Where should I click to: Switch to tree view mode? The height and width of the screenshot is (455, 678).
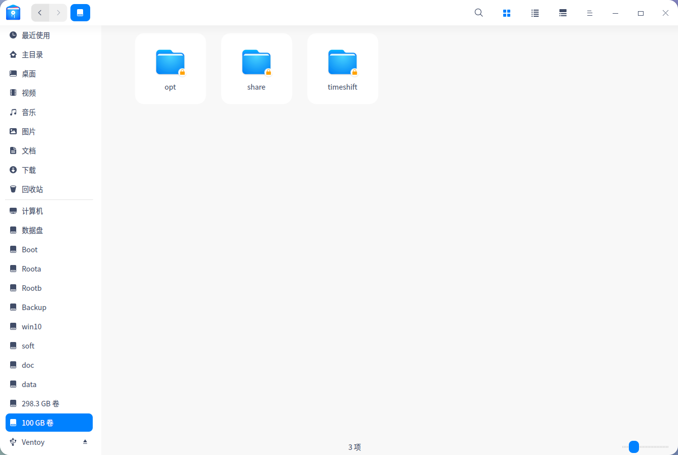(563, 13)
